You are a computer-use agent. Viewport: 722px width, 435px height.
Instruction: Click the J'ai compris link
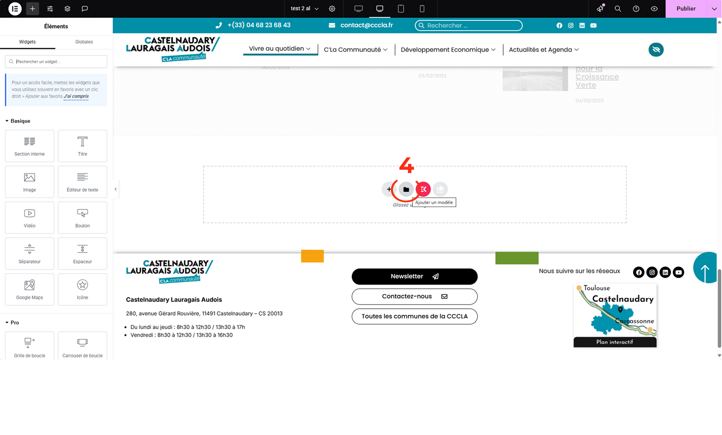pos(76,96)
